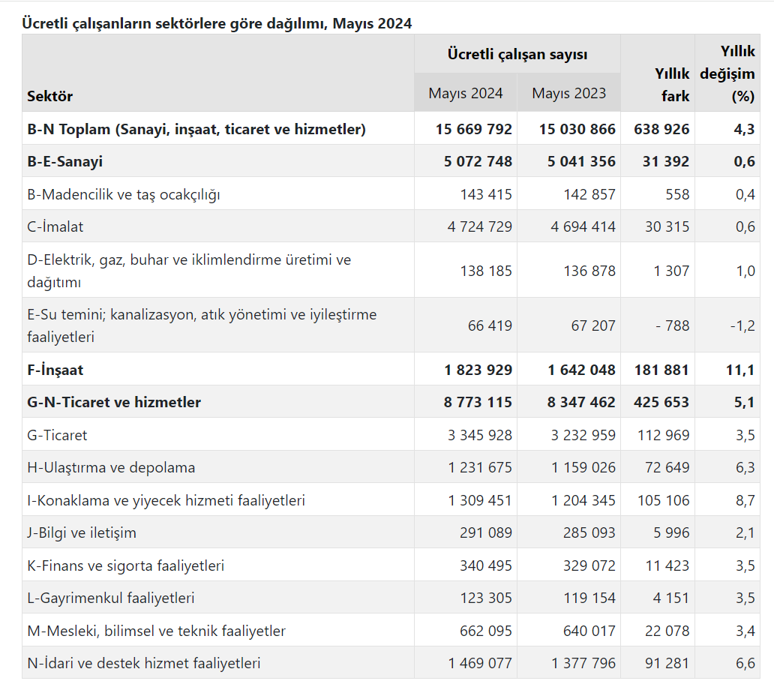Select the 'Sektör' column header
Viewport: 774px width, 681px height.
50,96
